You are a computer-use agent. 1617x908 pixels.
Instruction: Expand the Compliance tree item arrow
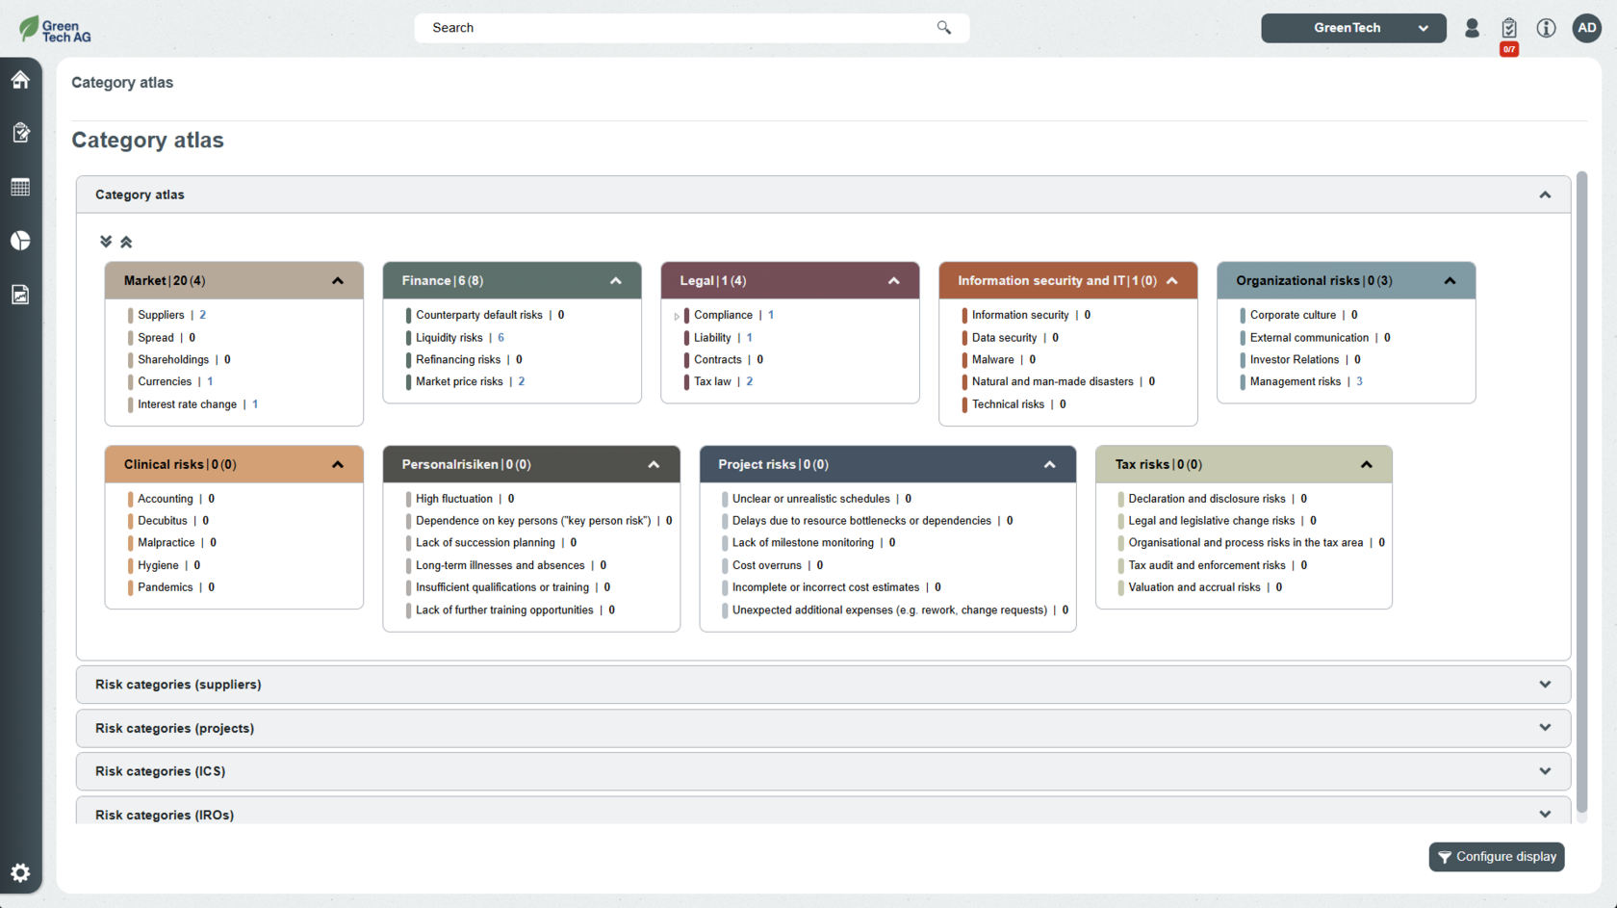pos(677,316)
